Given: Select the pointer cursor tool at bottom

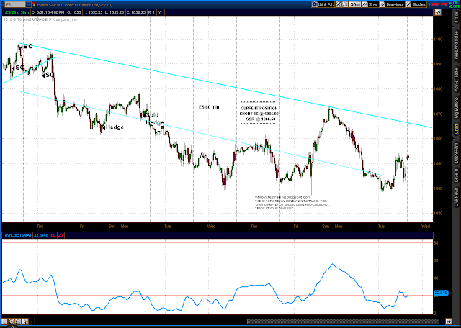Looking at the screenshot, I should pos(25,322).
